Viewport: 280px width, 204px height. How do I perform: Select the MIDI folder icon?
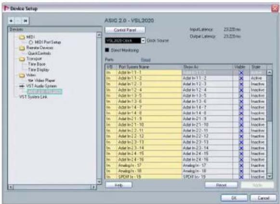22,37
